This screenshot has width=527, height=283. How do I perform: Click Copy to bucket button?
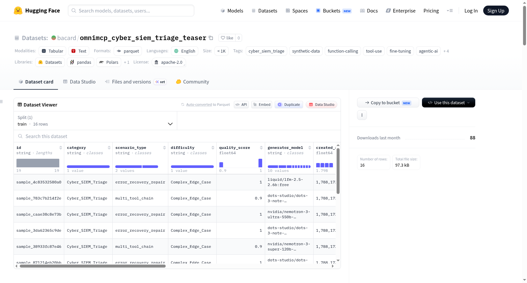click(x=388, y=103)
